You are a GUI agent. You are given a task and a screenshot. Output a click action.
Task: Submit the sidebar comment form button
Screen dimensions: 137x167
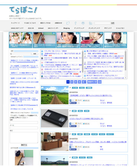[24, 145]
